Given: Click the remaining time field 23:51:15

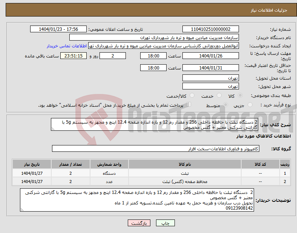Looking at the screenshot, I should (x=73, y=56).
